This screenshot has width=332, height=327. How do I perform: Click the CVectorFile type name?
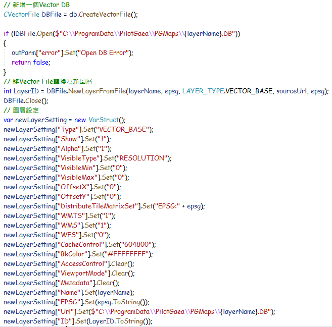click(x=21, y=14)
